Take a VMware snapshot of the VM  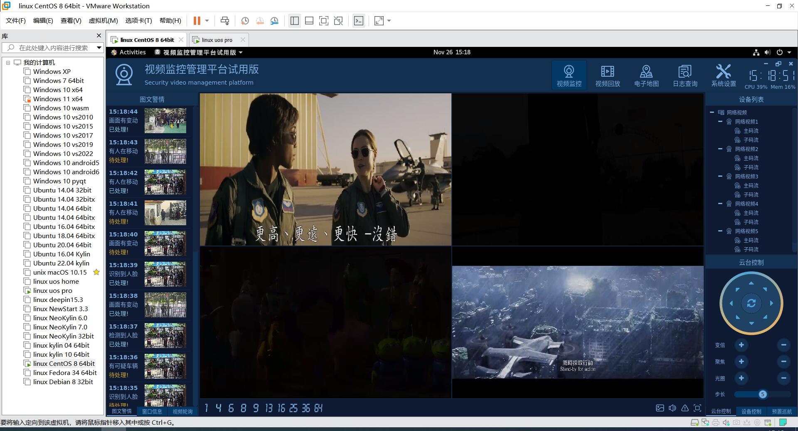tap(245, 21)
